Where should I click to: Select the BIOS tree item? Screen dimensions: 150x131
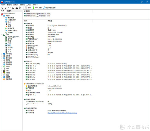point(8,50)
